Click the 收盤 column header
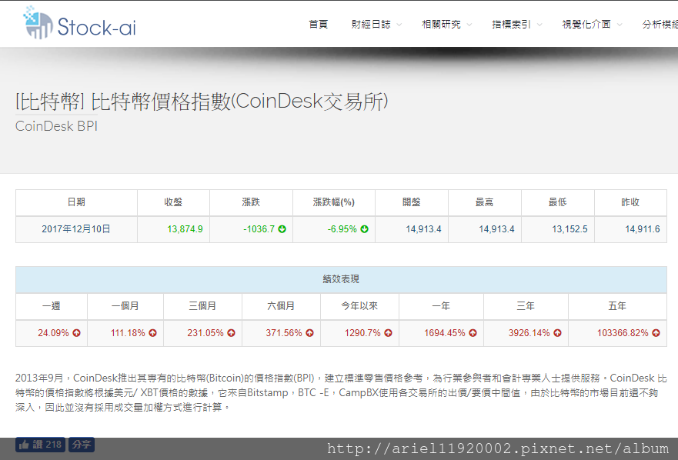Image resolution: width=678 pixels, height=460 pixels. [x=173, y=202]
